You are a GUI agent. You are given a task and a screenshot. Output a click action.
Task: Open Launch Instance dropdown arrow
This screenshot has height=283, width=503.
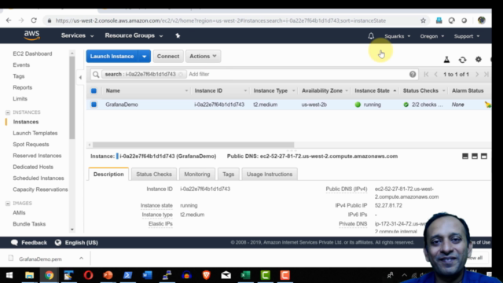pos(145,57)
